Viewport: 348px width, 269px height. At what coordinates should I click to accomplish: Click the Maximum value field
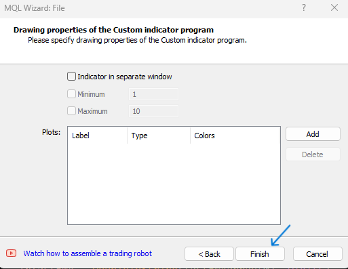pyautogui.click(x=153, y=111)
